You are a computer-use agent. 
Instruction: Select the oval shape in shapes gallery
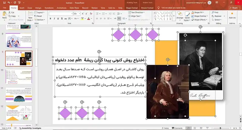coord(167,13)
